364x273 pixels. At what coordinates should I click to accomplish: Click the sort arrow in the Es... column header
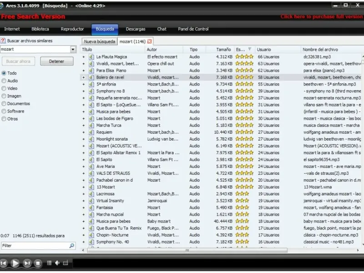point(249,49)
